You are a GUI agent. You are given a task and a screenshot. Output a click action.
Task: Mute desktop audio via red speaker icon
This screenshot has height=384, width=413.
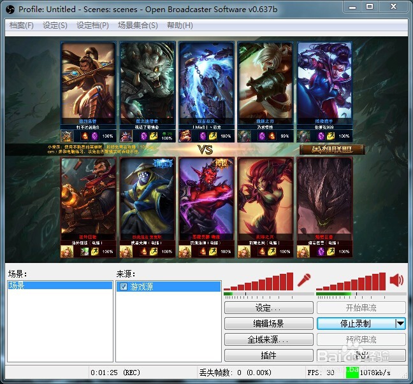point(396,280)
